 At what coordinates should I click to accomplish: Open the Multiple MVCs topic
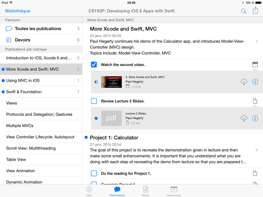[x=41, y=125]
